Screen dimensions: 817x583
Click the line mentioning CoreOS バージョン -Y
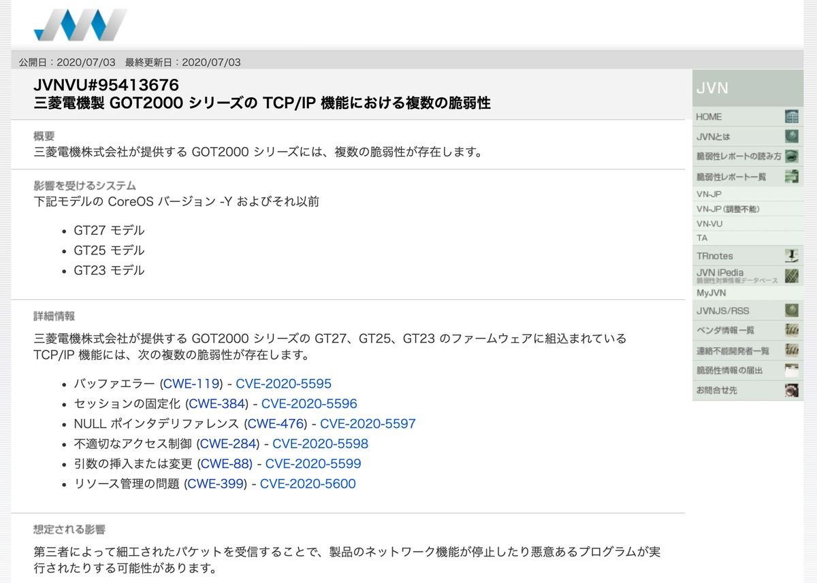click(x=176, y=201)
